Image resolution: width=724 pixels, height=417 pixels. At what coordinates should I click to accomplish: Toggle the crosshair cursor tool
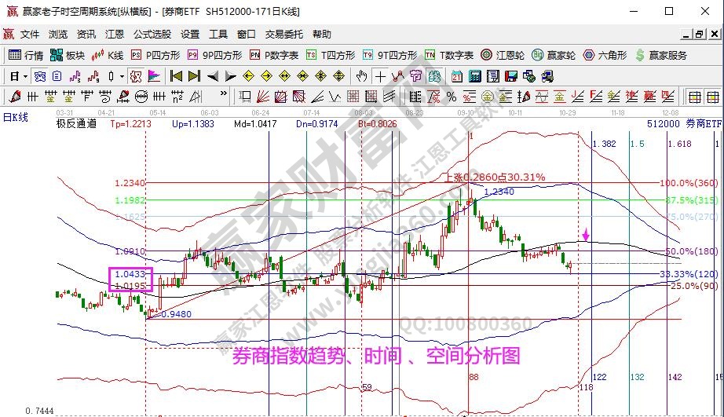pyautogui.click(x=380, y=76)
